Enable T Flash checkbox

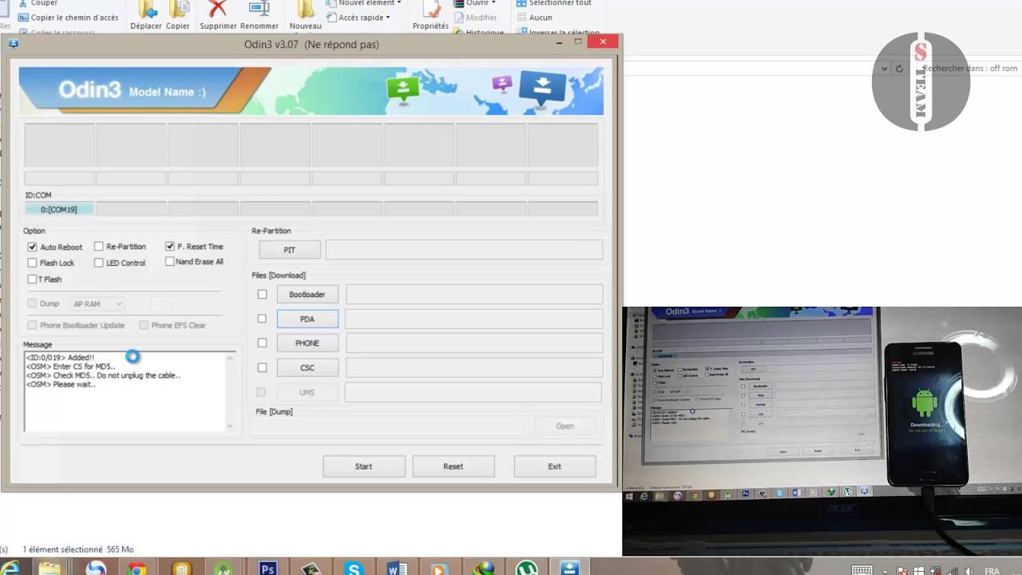pyautogui.click(x=32, y=280)
